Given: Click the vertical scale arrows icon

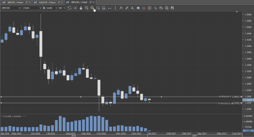Looking at the screenshot, I should pos(115,8).
